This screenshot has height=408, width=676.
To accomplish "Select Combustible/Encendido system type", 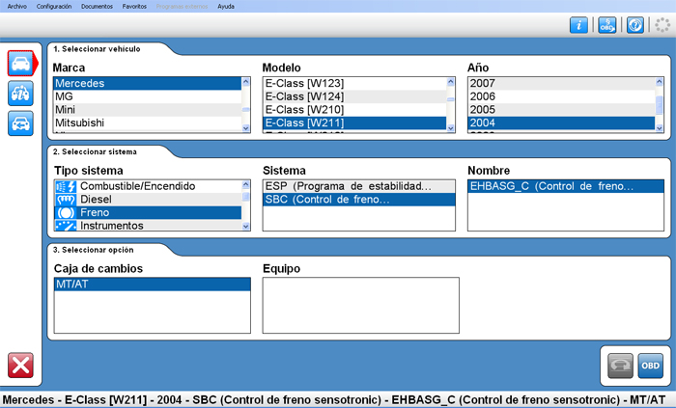I will (148, 186).
